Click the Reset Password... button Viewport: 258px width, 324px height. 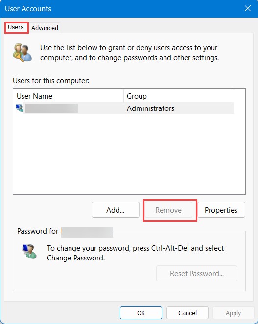[197, 273]
